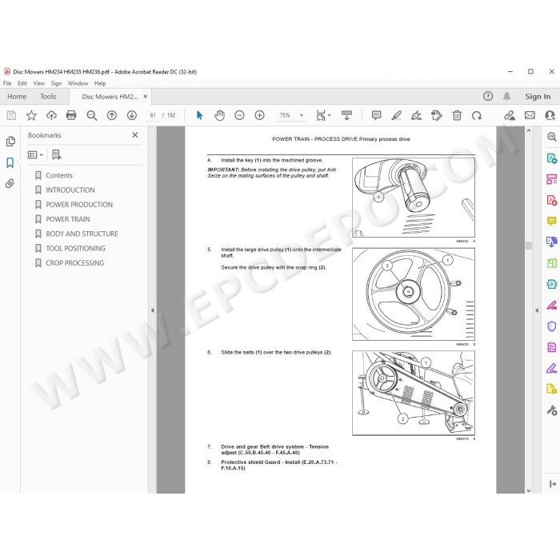Click scrollbar up arrow
The width and height of the screenshot is (560, 560).
[529, 130]
